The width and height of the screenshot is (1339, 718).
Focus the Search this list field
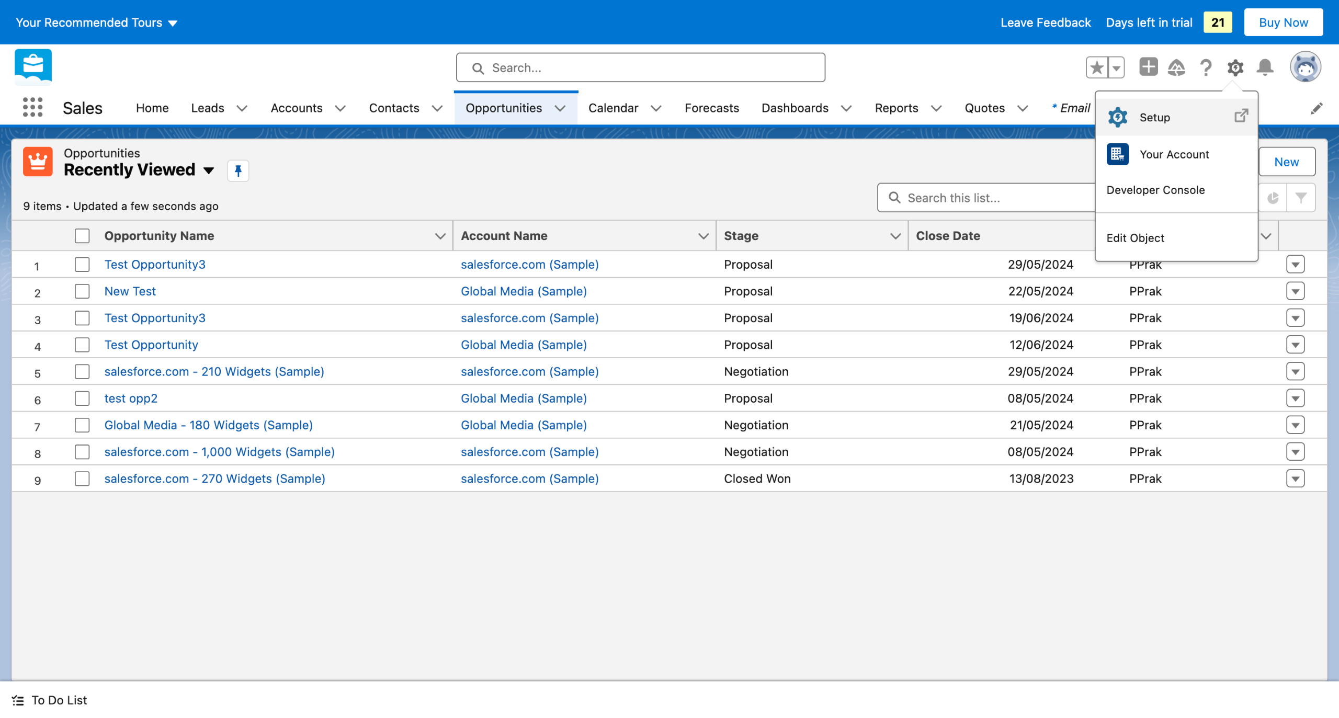point(986,198)
